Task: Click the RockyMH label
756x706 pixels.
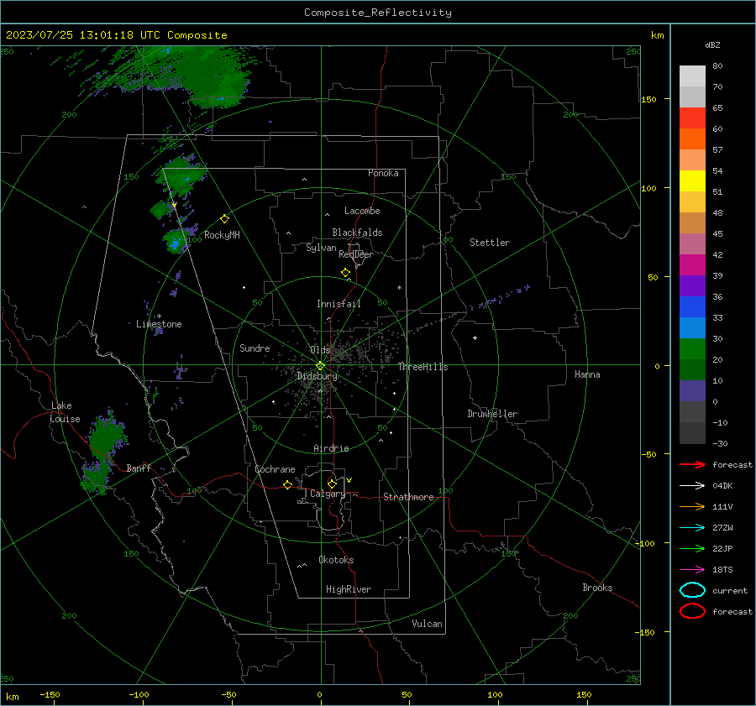Action: 222,235
